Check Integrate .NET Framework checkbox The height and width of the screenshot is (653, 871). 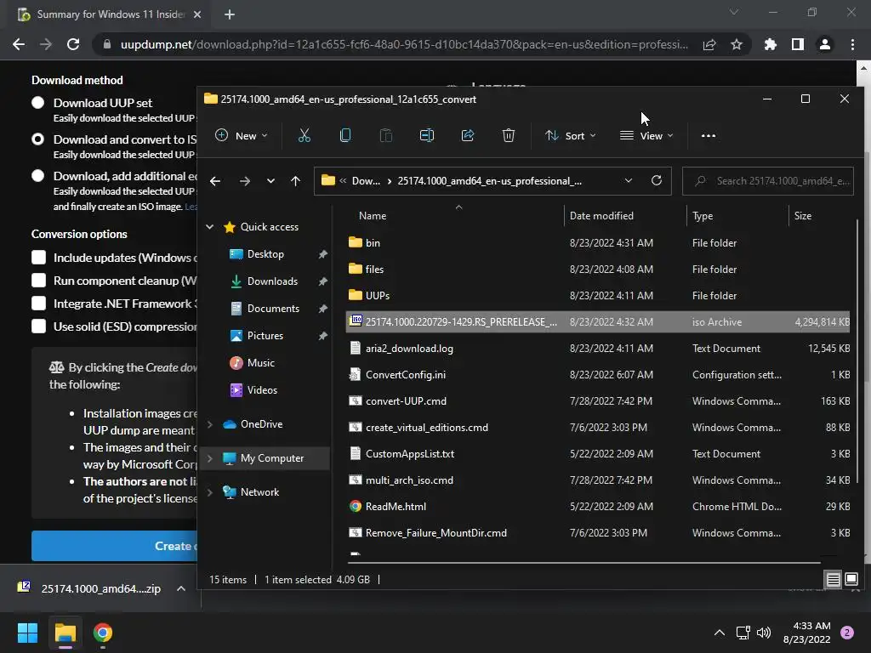pos(38,304)
